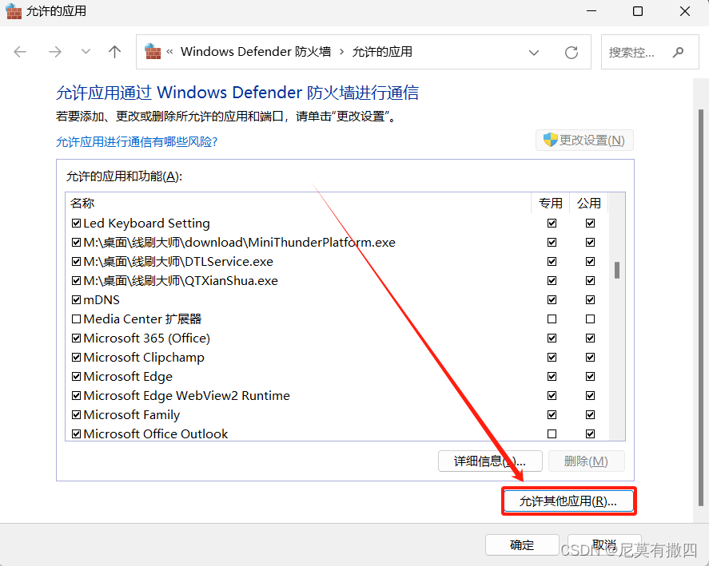The image size is (709, 566).
Task: Open the 允许应用进行通信有哪些风险 link
Action: point(137,142)
